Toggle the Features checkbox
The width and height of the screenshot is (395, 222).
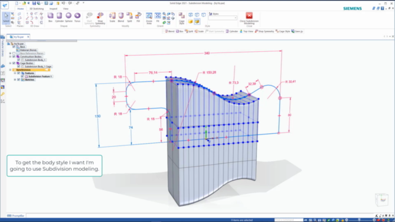click(x=19, y=73)
